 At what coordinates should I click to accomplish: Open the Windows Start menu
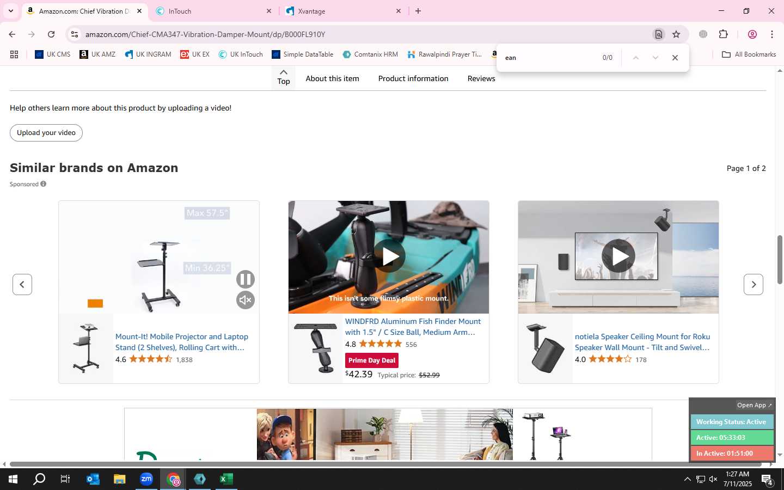[13, 479]
